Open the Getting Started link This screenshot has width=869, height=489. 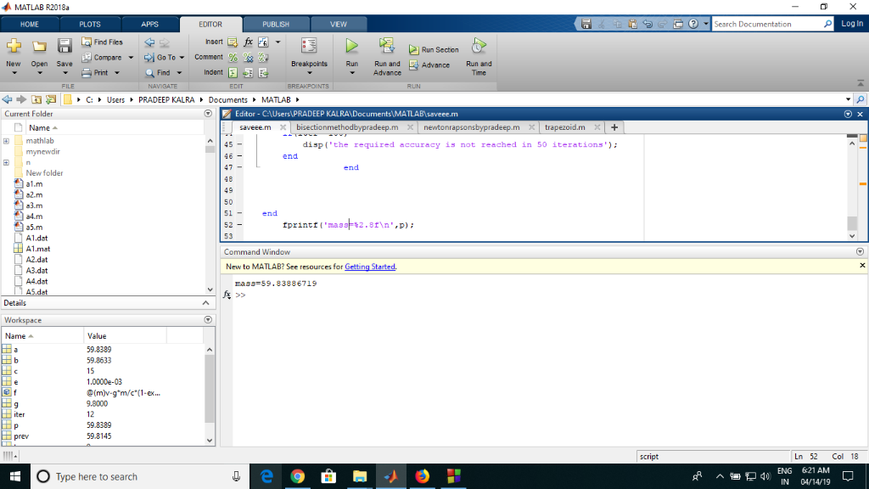(370, 267)
